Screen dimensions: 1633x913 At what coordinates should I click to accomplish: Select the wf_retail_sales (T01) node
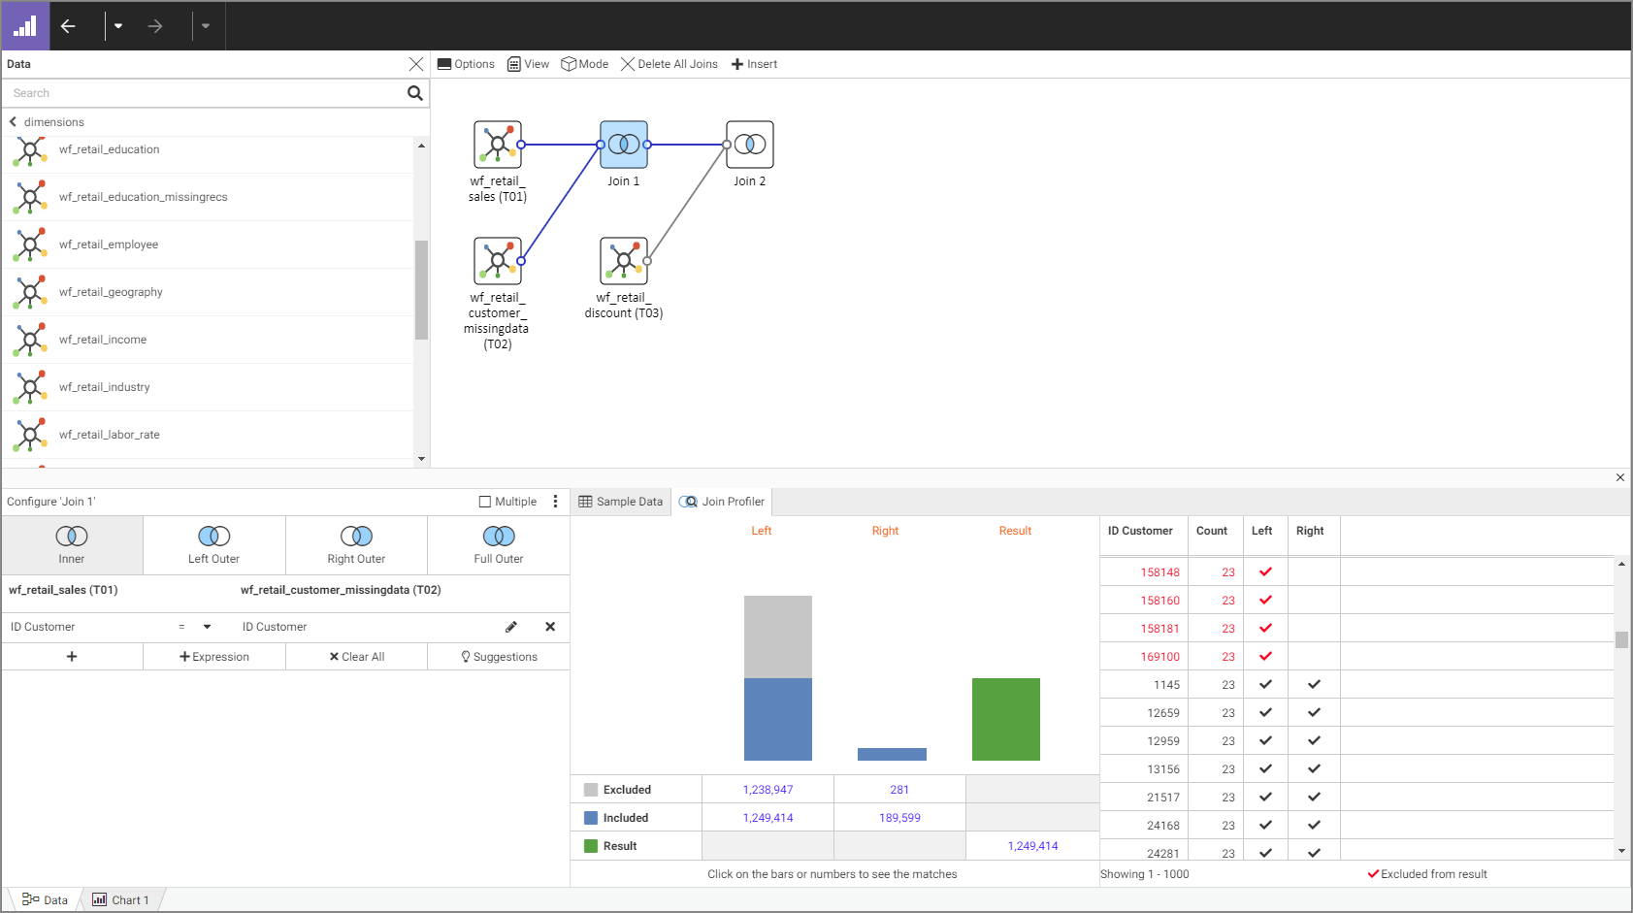pyautogui.click(x=498, y=143)
